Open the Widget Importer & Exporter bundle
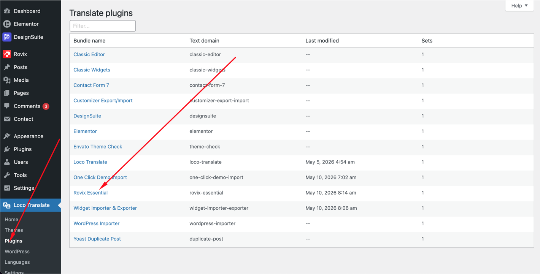540x274 pixels. tap(105, 208)
